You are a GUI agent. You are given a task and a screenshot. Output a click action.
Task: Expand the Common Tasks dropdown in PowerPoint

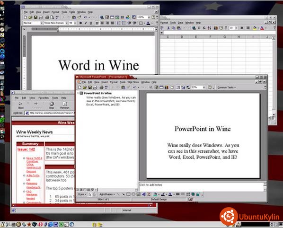click(x=227, y=88)
